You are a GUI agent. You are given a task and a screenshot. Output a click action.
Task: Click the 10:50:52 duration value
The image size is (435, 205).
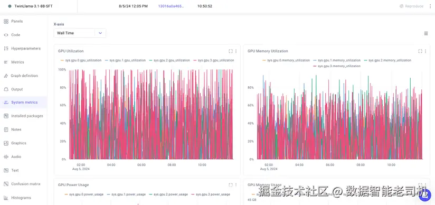[205, 6]
